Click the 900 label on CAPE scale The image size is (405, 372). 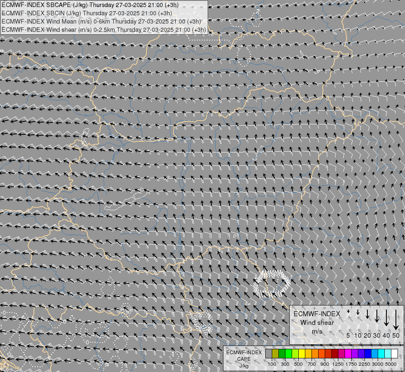point(325,364)
